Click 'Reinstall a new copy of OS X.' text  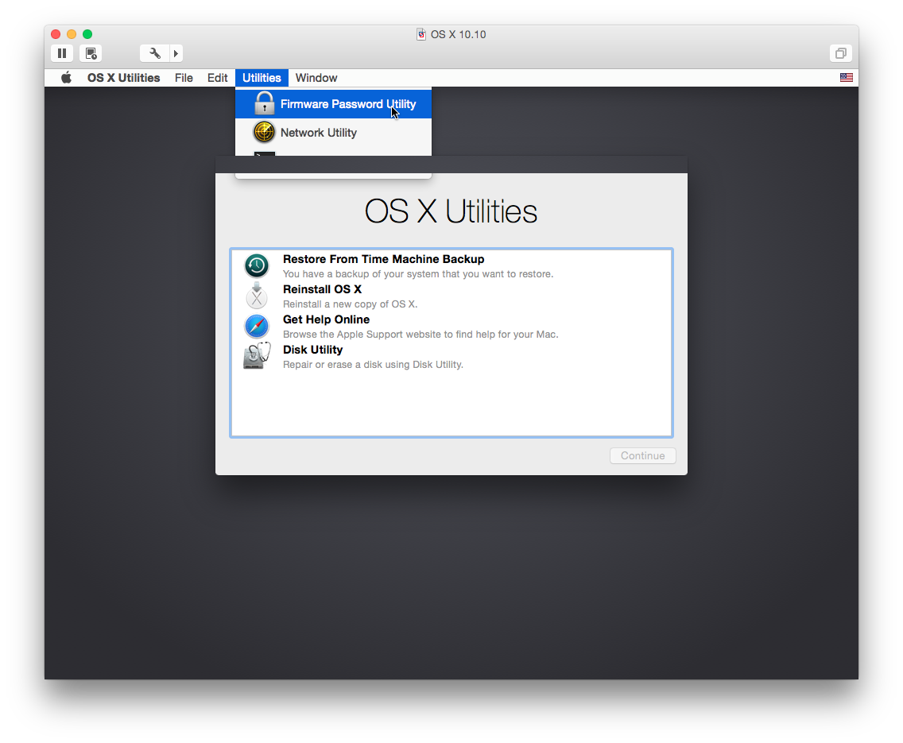[350, 304]
